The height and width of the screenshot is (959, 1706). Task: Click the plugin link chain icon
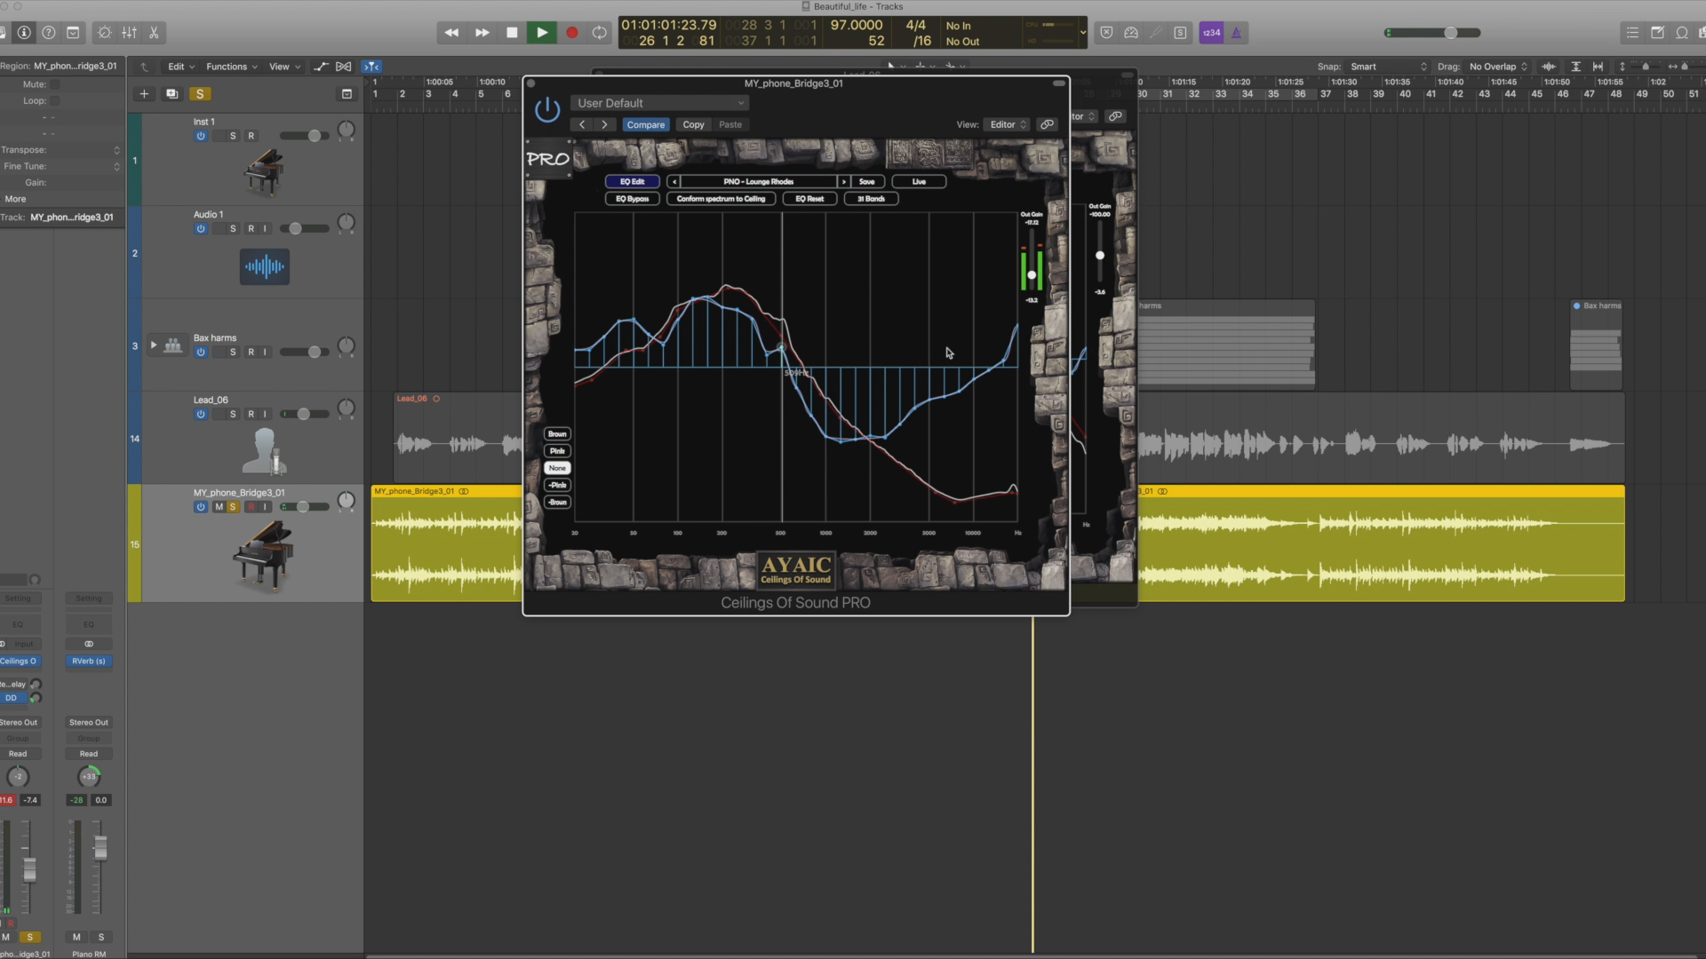click(1048, 124)
